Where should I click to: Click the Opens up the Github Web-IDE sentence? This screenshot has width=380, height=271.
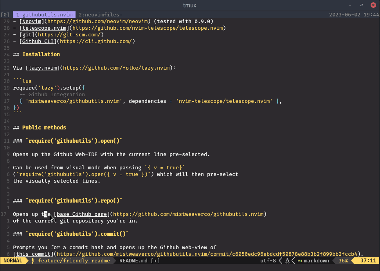click(112, 154)
